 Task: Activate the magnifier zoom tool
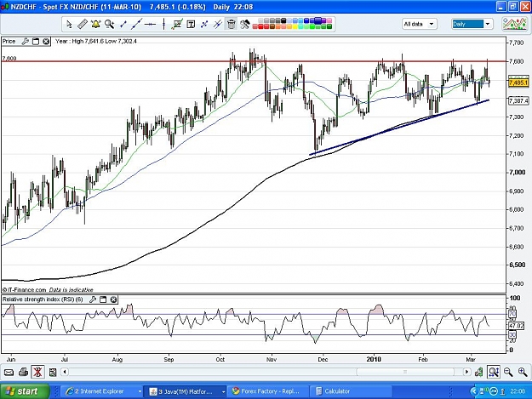click(x=109, y=24)
